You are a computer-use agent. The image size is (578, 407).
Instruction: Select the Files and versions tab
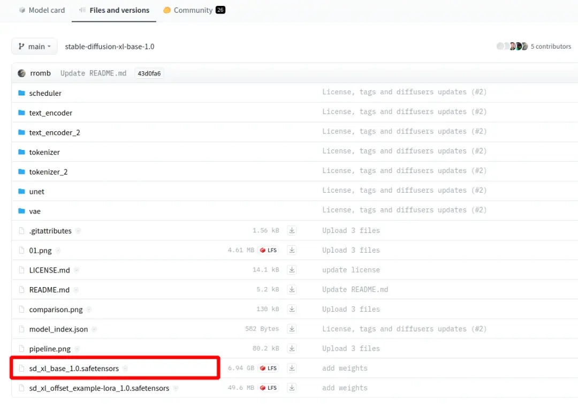point(114,10)
